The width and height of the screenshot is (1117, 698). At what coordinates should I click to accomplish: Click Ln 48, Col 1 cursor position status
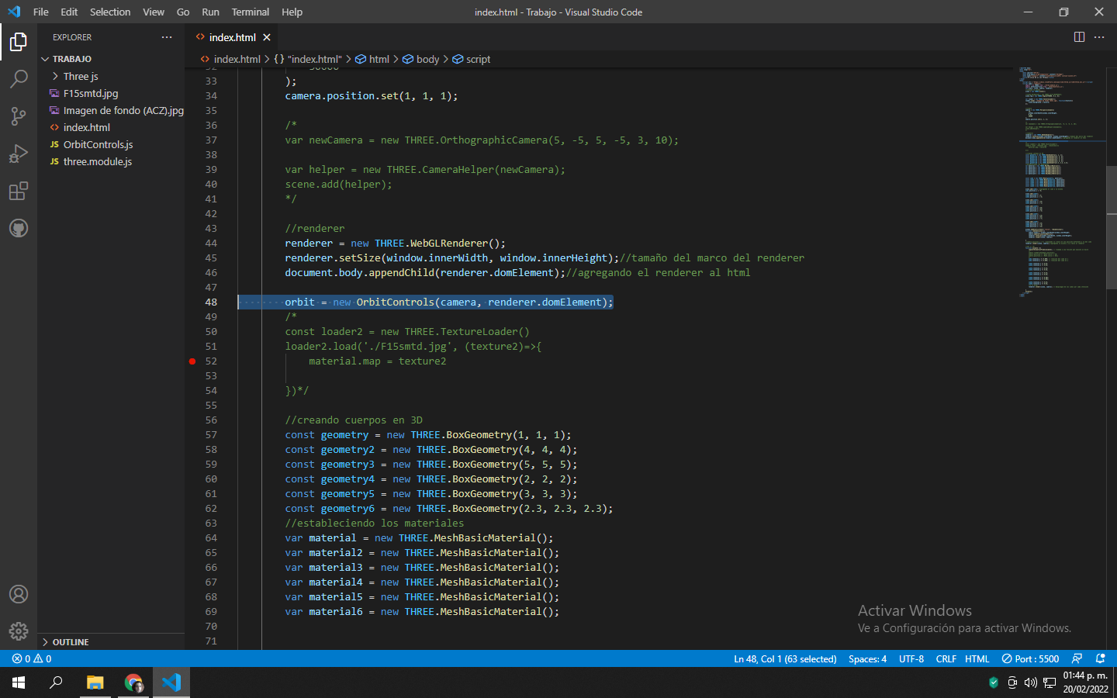click(x=785, y=658)
